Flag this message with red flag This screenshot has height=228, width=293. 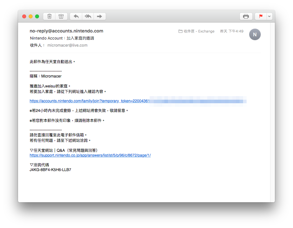[x=261, y=16]
